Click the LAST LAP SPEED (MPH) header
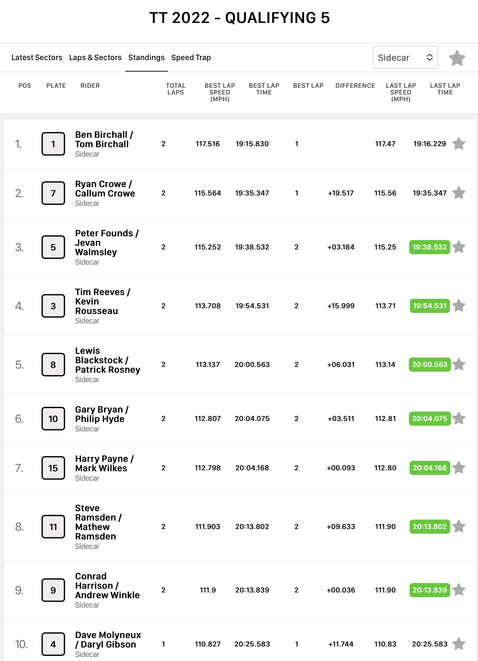Screen dimensions: 478x661 401,92
